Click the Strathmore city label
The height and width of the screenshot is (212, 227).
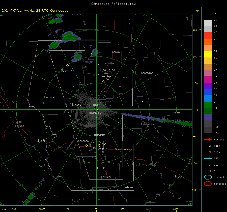pos(123,149)
